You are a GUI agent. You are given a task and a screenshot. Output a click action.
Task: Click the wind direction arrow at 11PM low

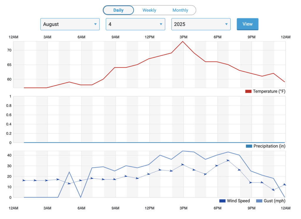[273, 190]
